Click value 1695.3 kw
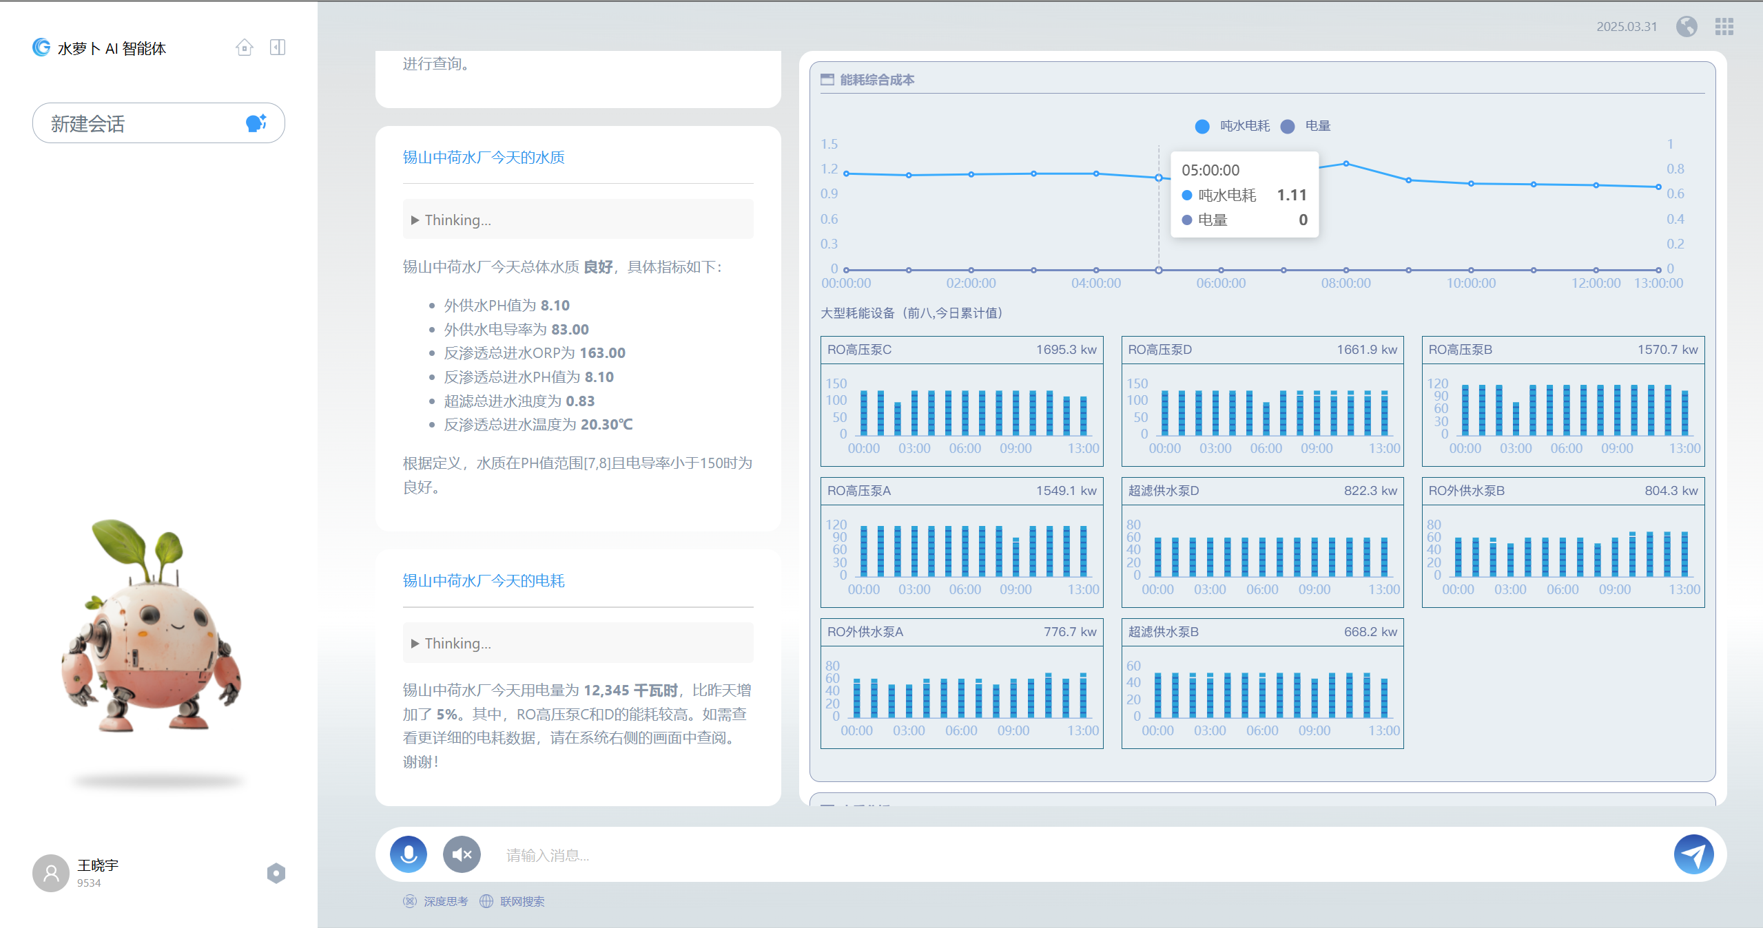Screen dimensions: 1763x928 coord(1066,350)
